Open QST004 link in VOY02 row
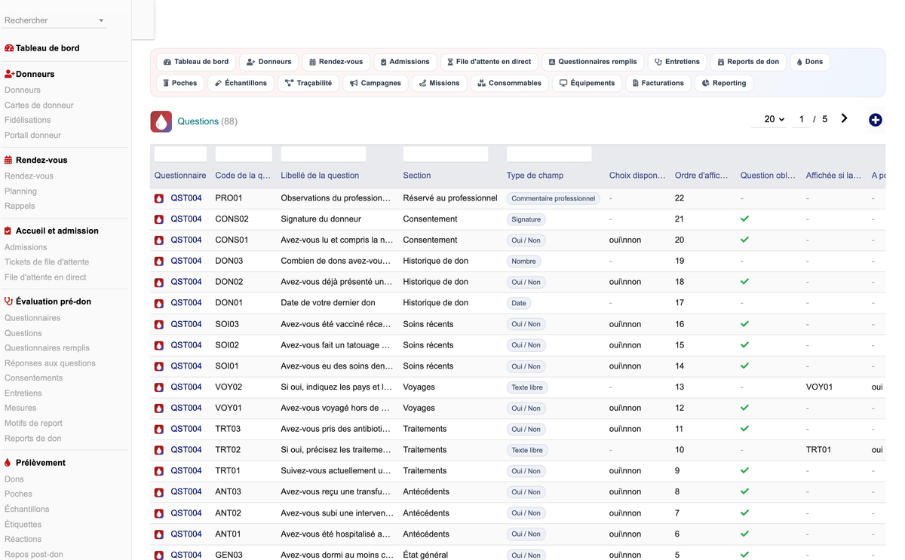Image resolution: width=905 pixels, height=560 pixels. [186, 387]
